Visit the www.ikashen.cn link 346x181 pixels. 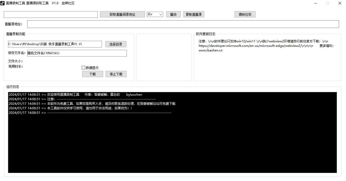pyautogui.click(x=210, y=50)
